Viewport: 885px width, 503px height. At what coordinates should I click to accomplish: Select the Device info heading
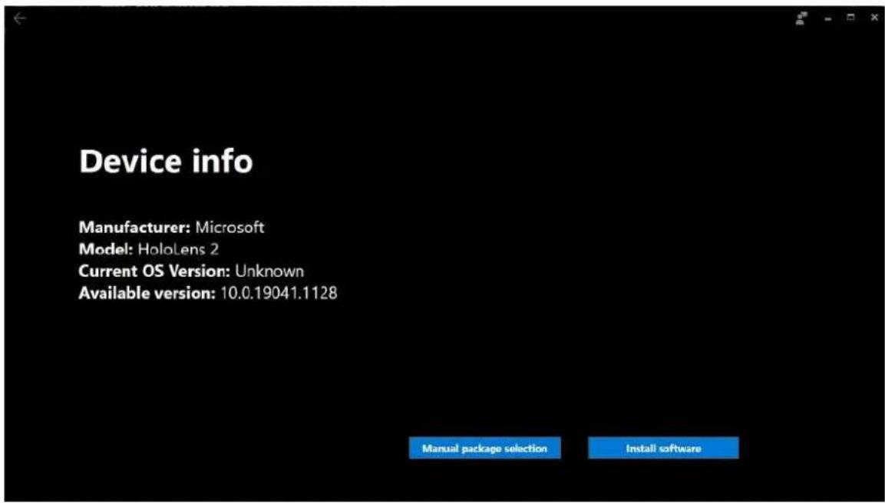click(x=166, y=162)
